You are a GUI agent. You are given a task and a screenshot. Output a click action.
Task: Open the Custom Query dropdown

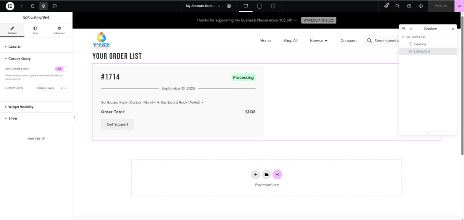[x=51, y=88]
